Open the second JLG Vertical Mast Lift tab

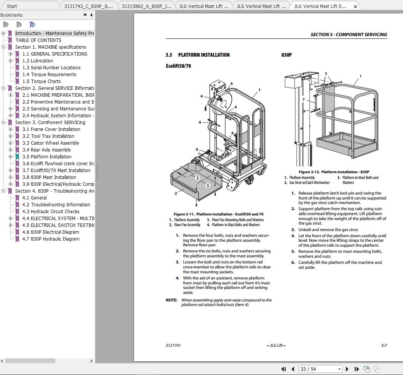pos(261,6)
